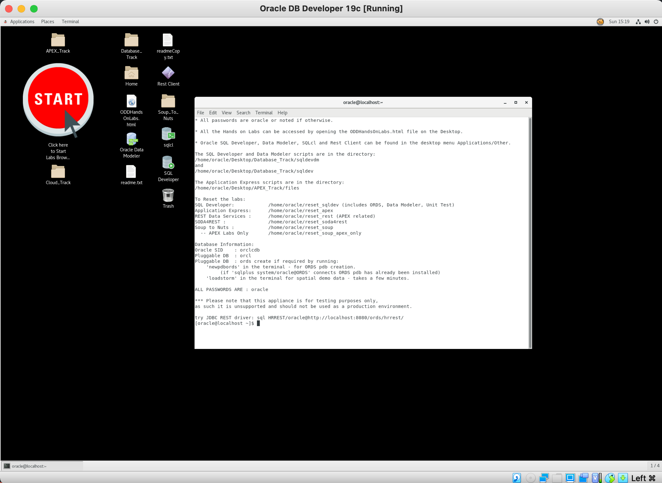Open the terminal window's File menu
The image size is (662, 483).
(200, 113)
